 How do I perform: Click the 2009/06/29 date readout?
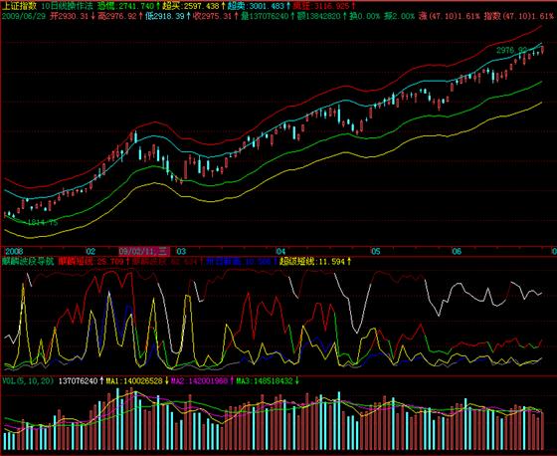pos(24,16)
